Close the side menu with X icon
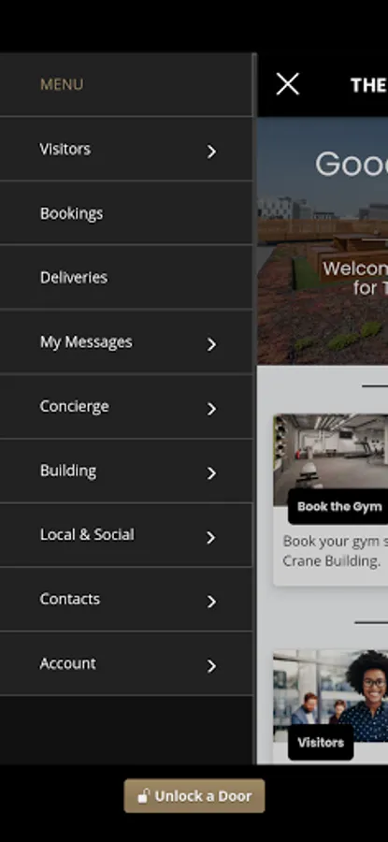Screen dimensions: 388x842 click(288, 84)
